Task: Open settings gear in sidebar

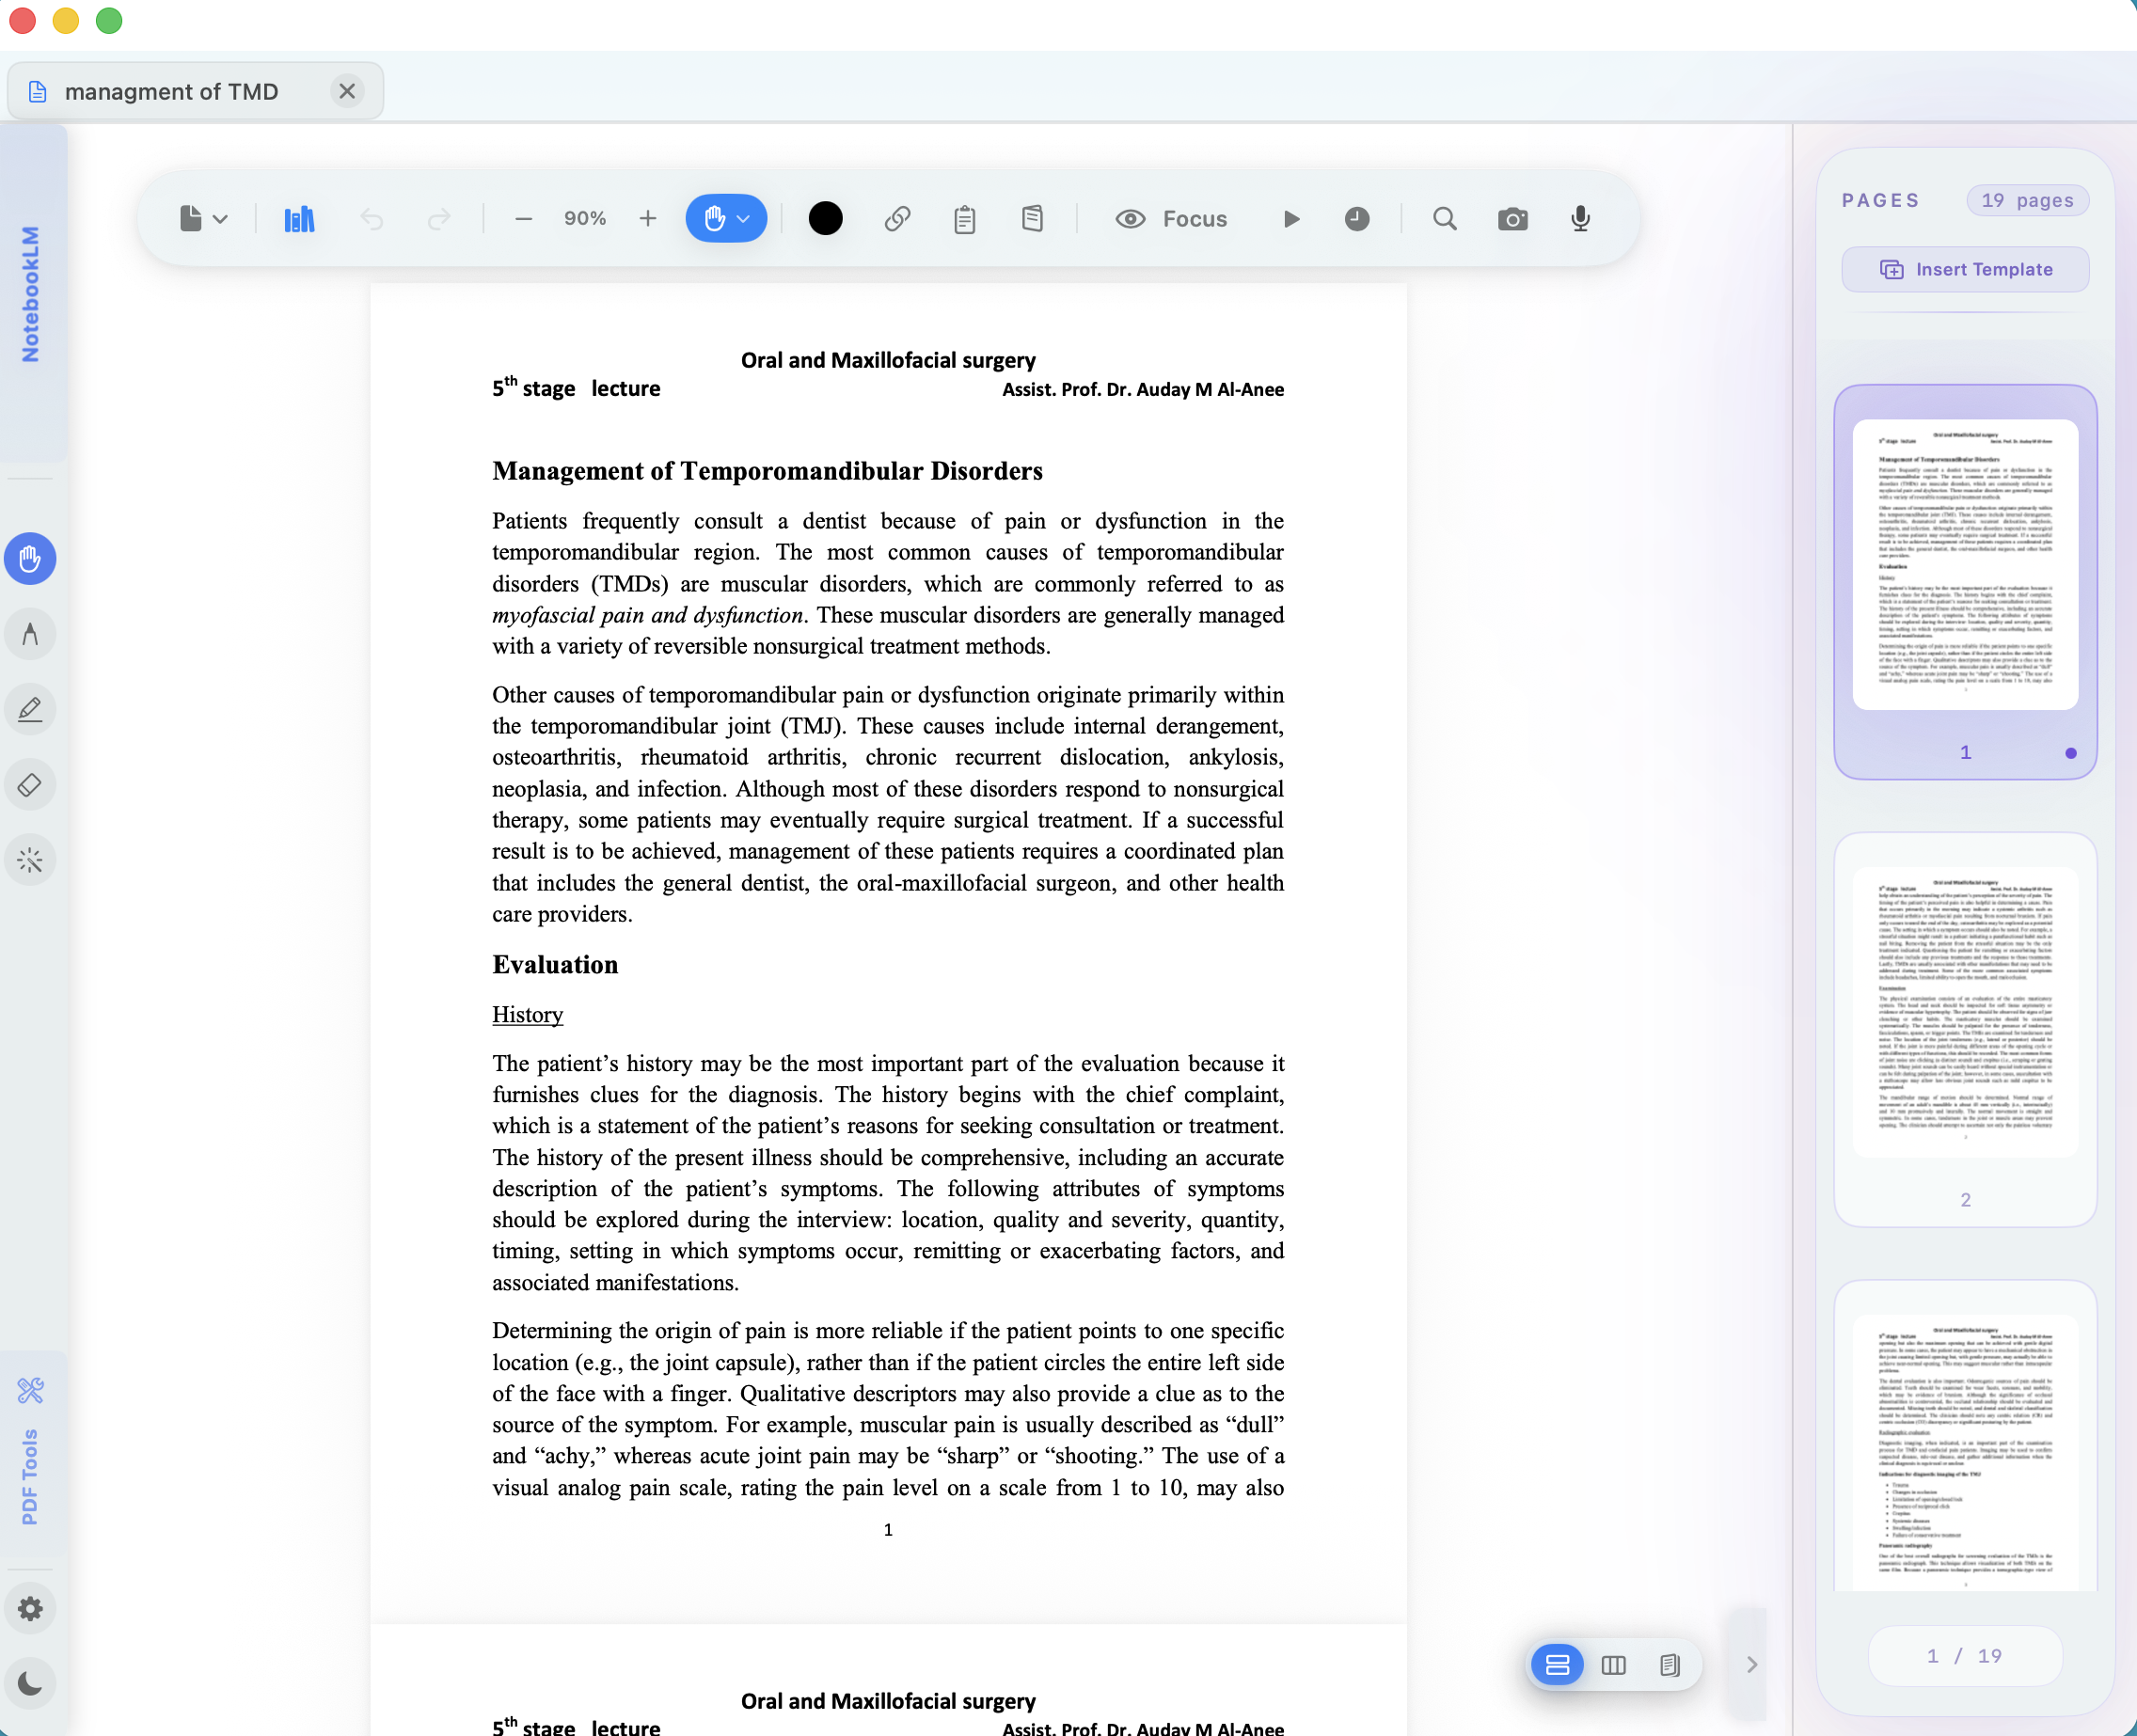Action: 30,1608
